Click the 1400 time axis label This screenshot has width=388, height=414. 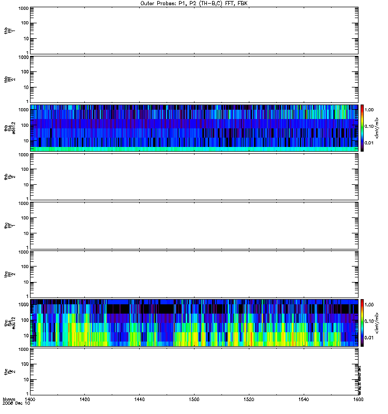tap(29, 400)
